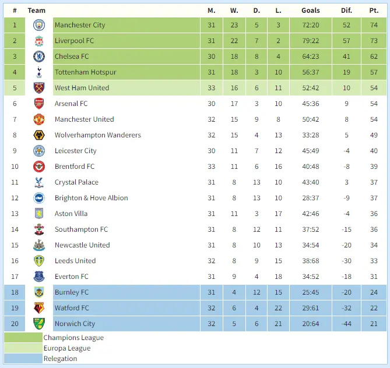Click the Manchester City club crest
Image resolution: width=390 pixels, height=368 pixels.
(39, 25)
